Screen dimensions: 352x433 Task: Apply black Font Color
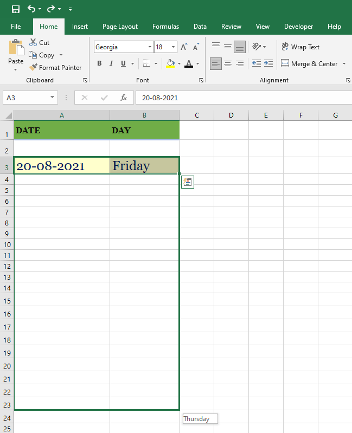point(189,63)
